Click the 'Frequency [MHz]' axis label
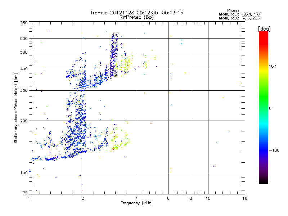The height and width of the screenshot is (216, 288). (136, 203)
